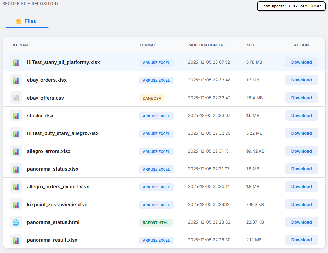Screen dimensions: 328x253
Task: Download the panorama_status.html report
Action: click(x=301, y=222)
